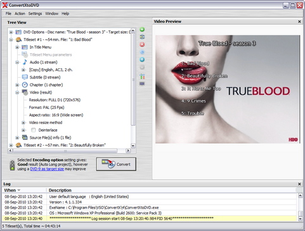Select the 'OS : Microsoft Windows XP' log row
The image size is (305, 231).
150,213
